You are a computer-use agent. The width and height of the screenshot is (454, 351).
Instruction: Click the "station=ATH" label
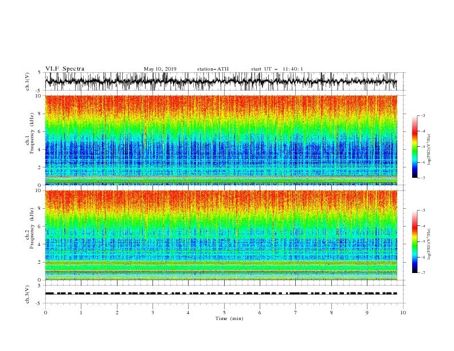(x=213, y=69)
